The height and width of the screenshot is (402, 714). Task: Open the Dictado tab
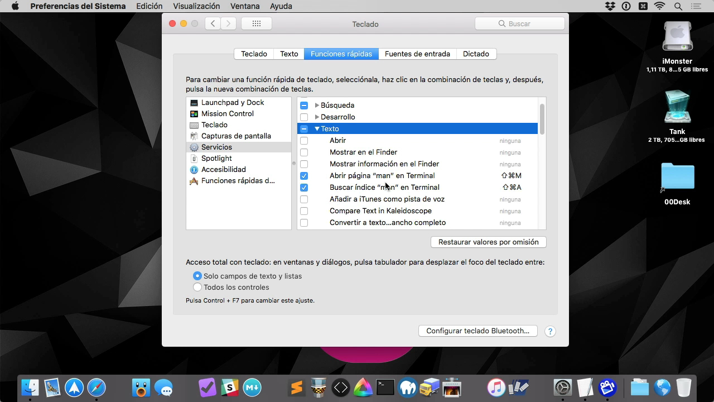pos(476,54)
